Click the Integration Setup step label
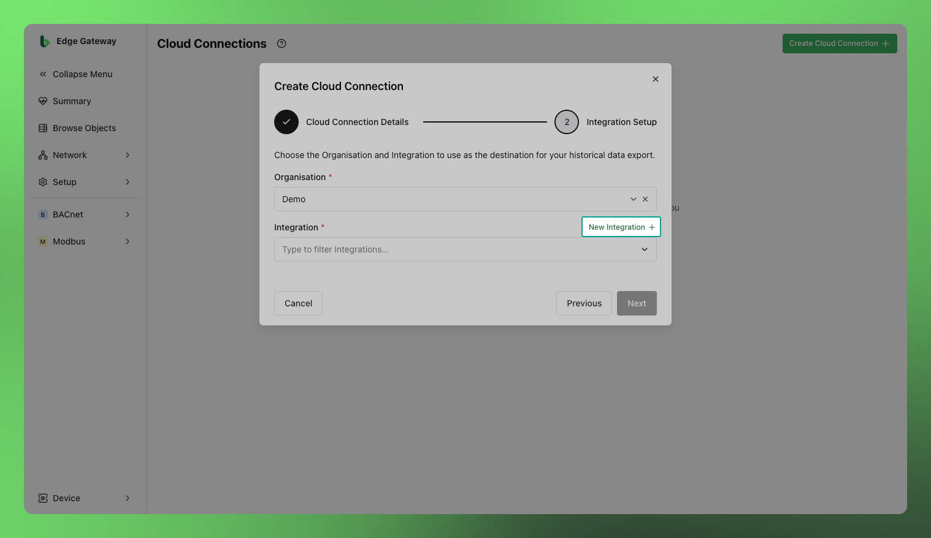Image resolution: width=931 pixels, height=538 pixels. 621,122
